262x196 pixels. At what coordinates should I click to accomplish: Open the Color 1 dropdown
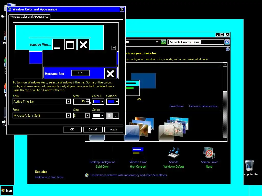[x=102, y=102]
